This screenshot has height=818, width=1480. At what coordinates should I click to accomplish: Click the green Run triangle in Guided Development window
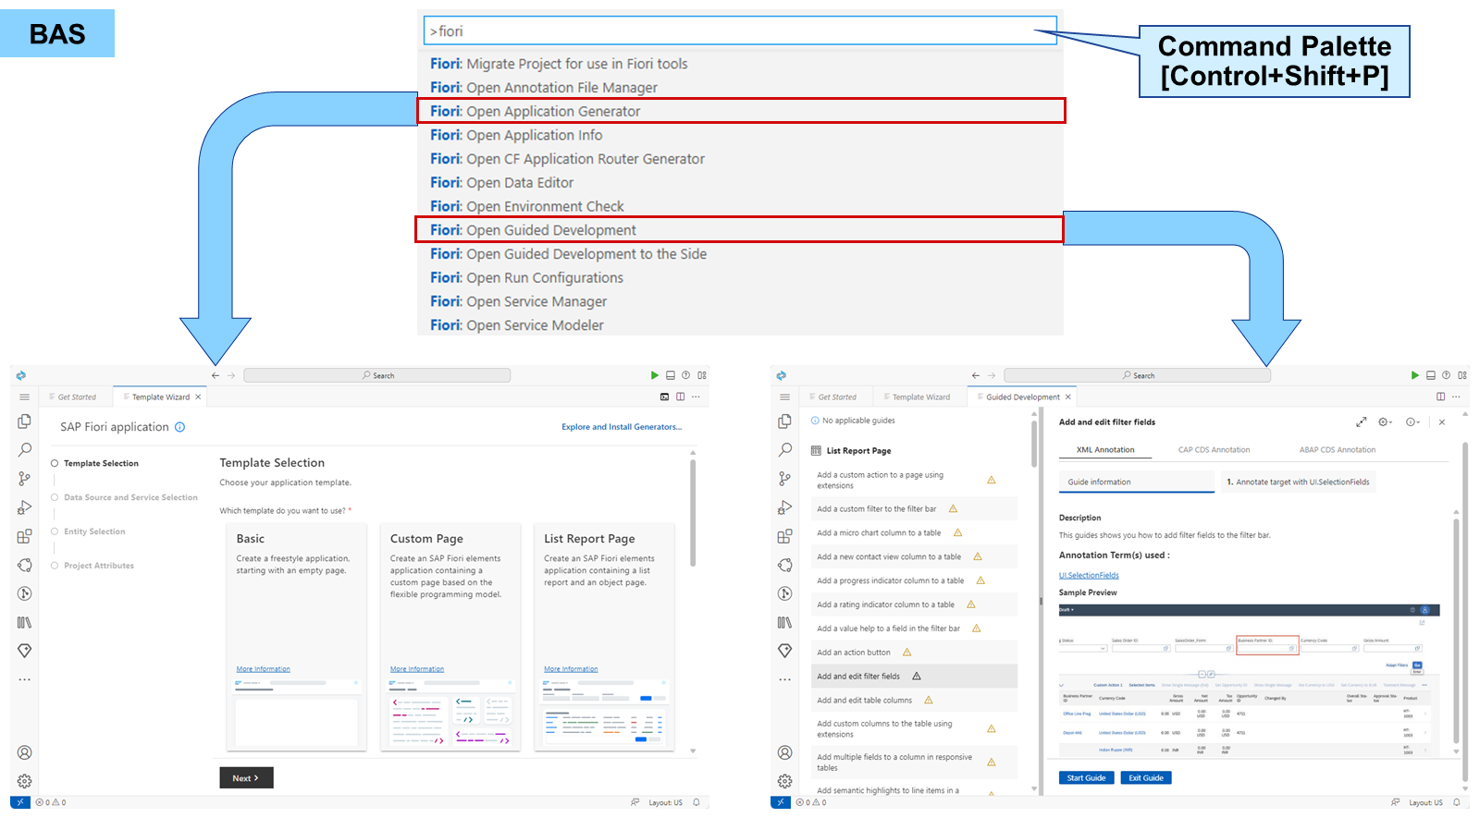click(1415, 375)
